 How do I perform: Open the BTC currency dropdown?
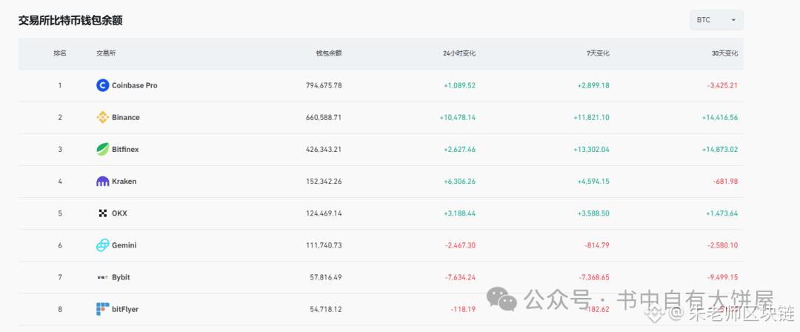[x=716, y=20]
